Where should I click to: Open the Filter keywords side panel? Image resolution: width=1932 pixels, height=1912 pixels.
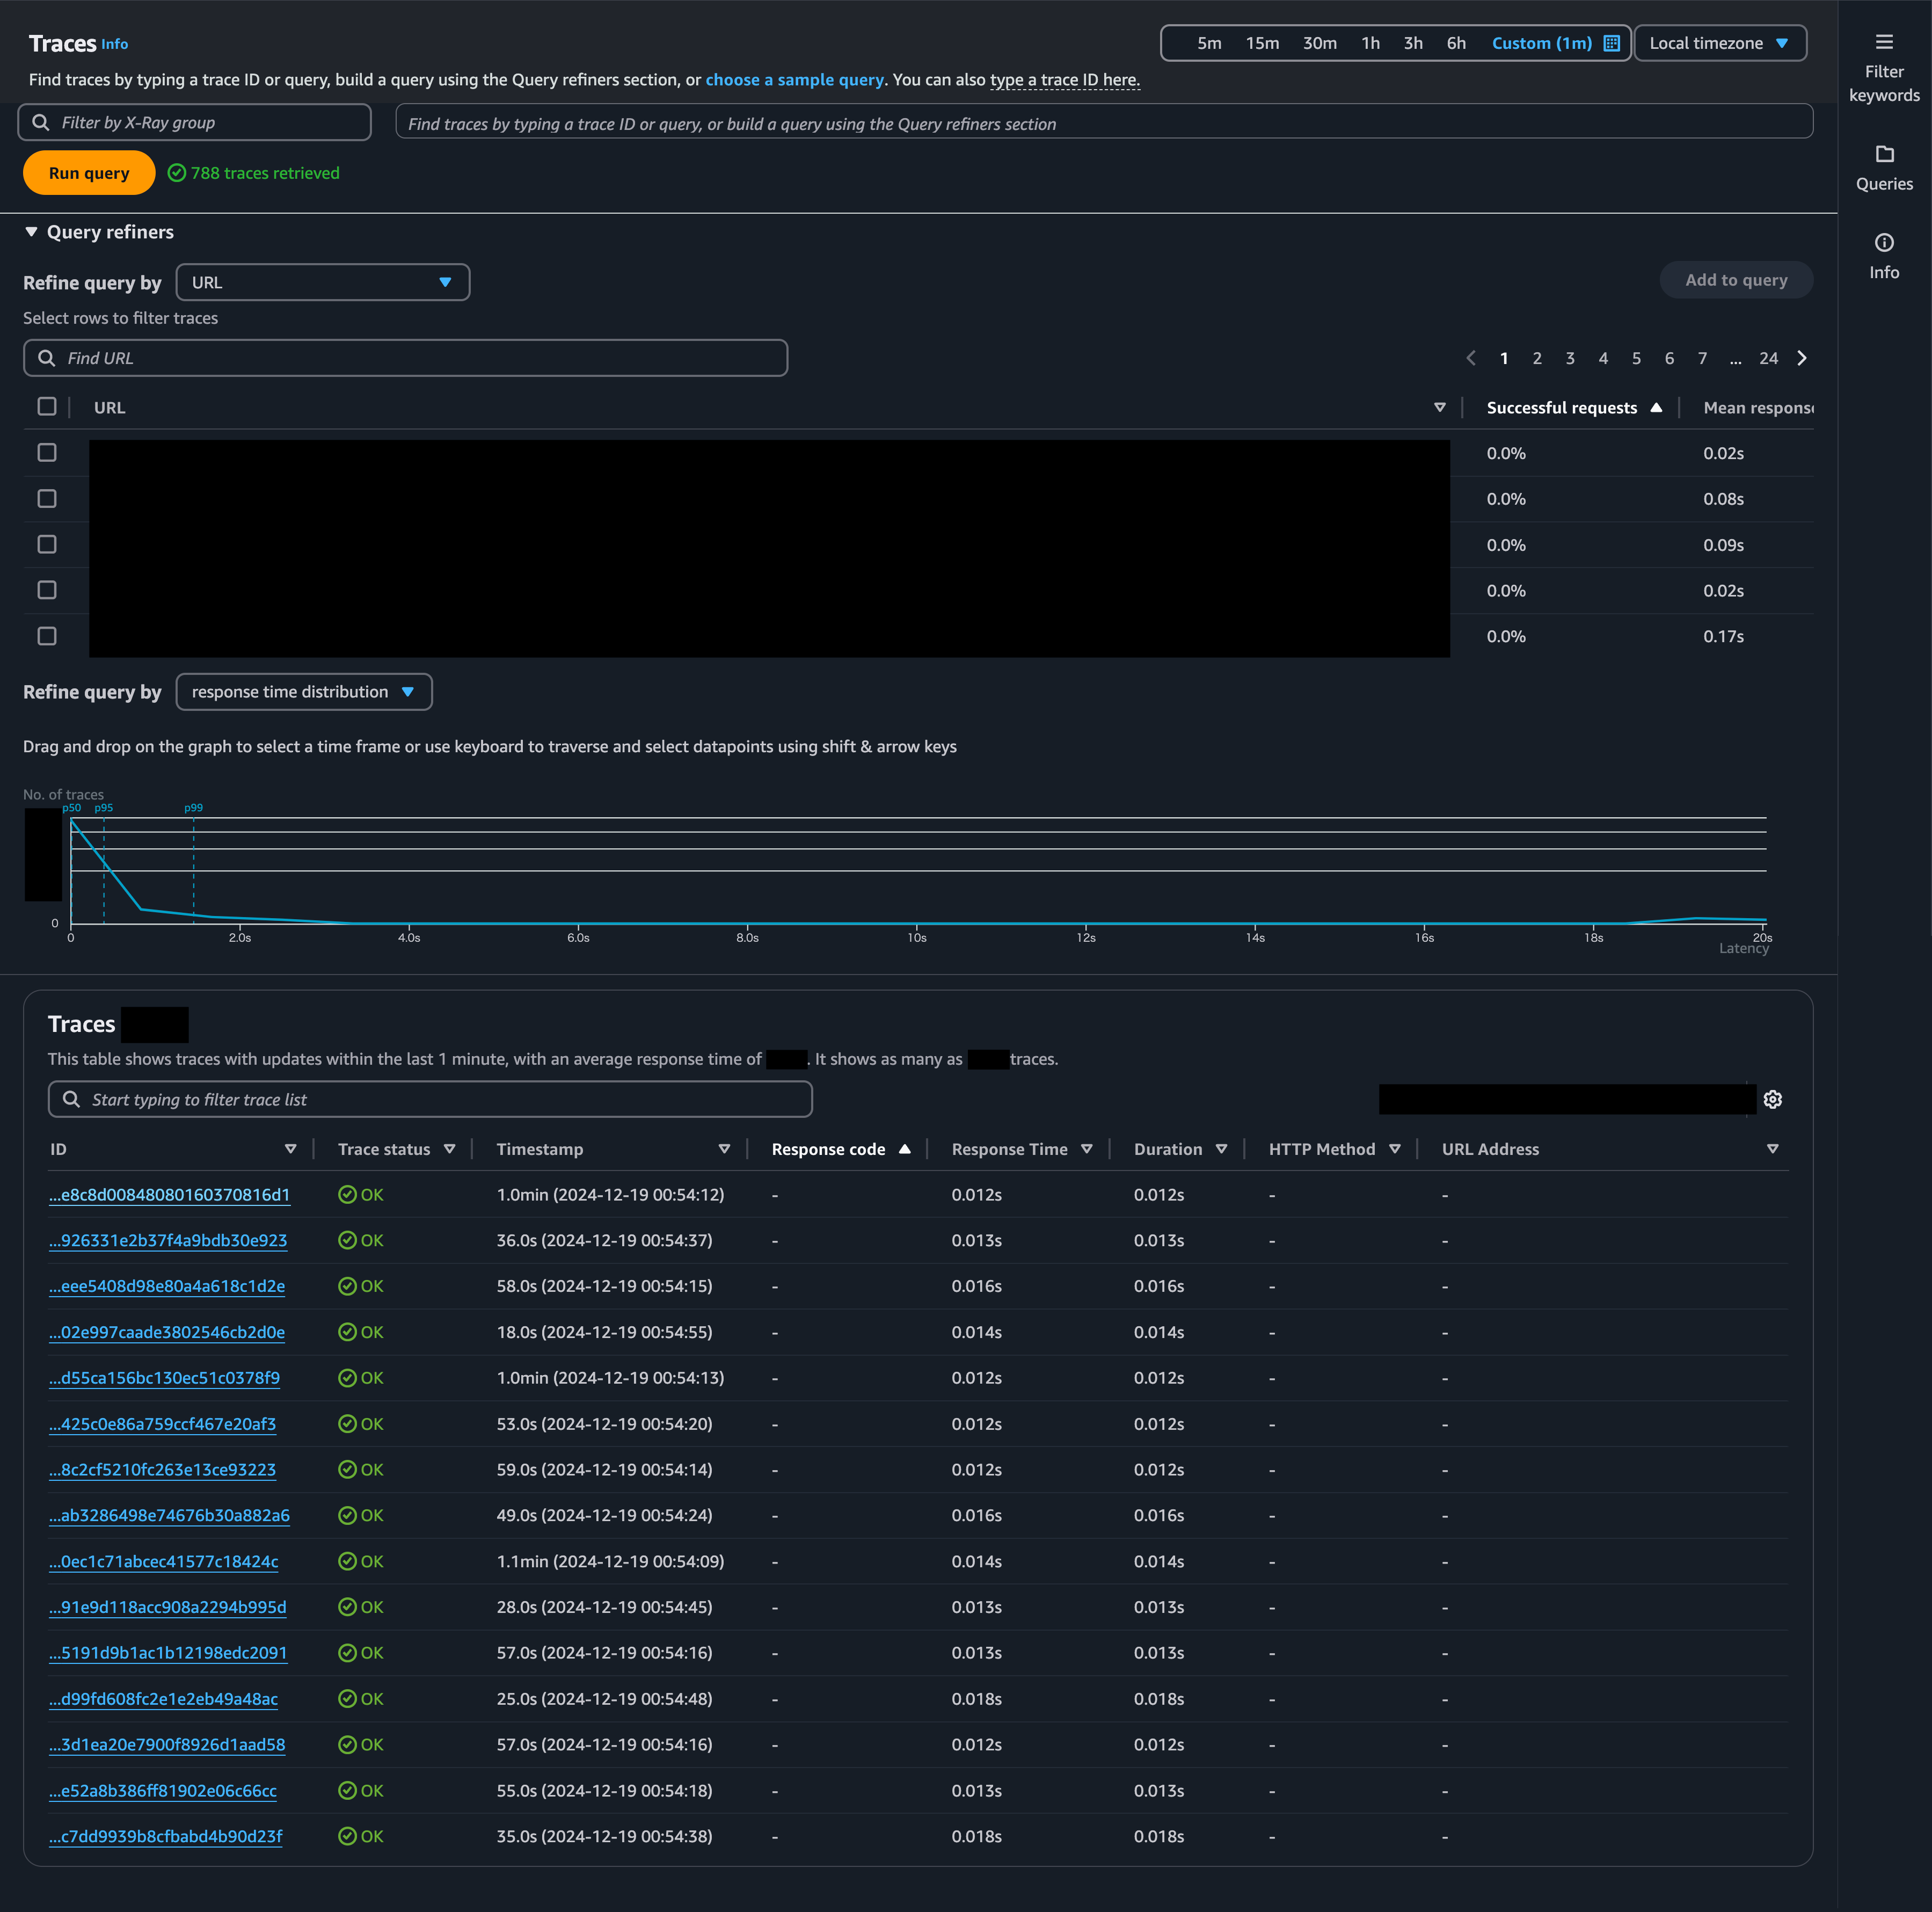click(1884, 68)
